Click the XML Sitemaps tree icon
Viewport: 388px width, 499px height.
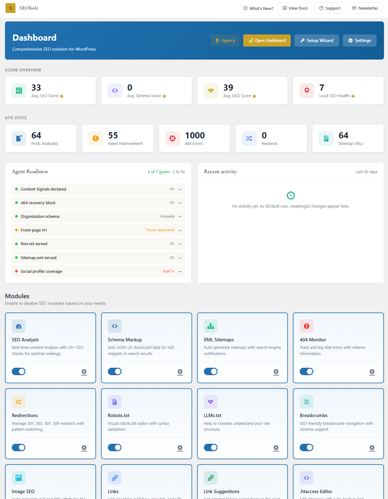point(211,326)
